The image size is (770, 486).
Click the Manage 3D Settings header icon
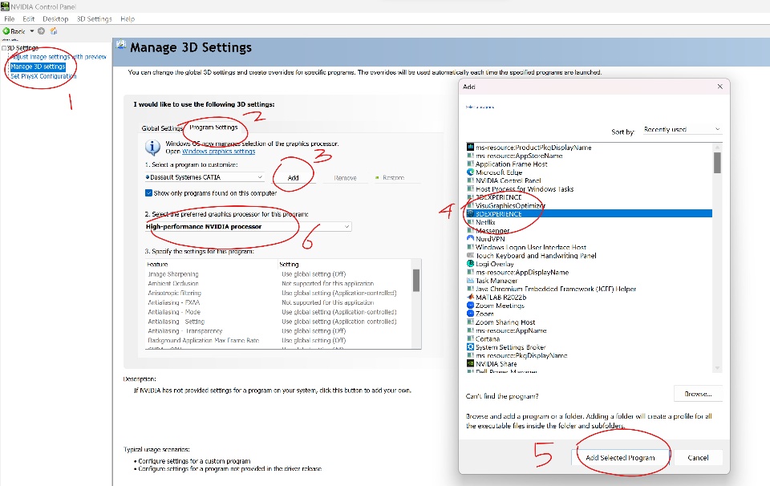tap(121, 45)
